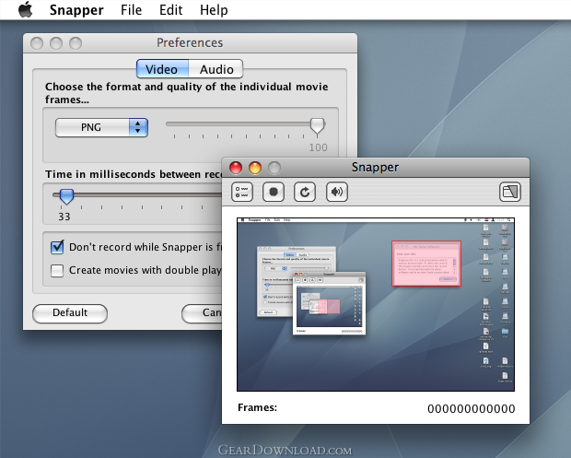Start recording with the record button
The height and width of the screenshot is (458, 571).
274,192
